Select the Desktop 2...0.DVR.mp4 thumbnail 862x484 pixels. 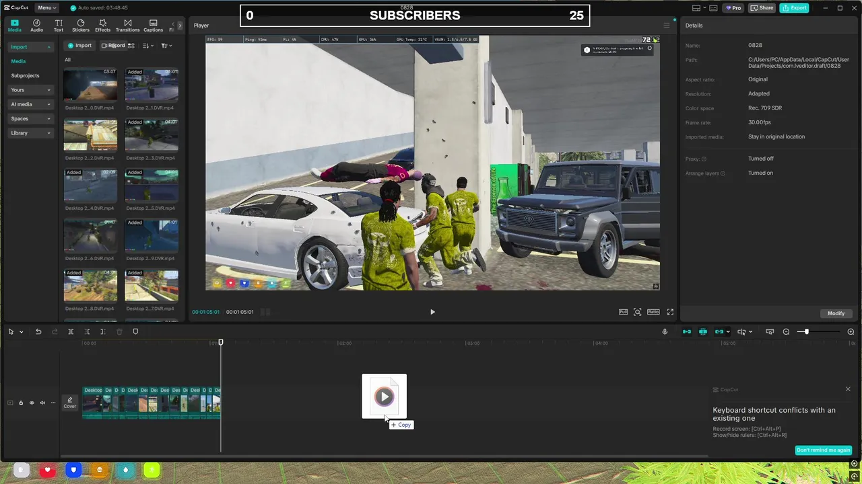click(x=90, y=84)
